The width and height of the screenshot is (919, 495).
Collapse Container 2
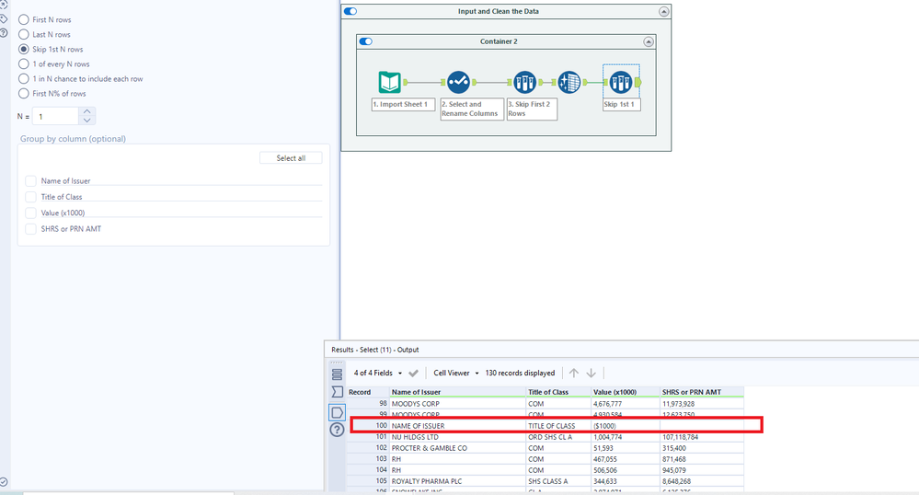click(x=649, y=41)
